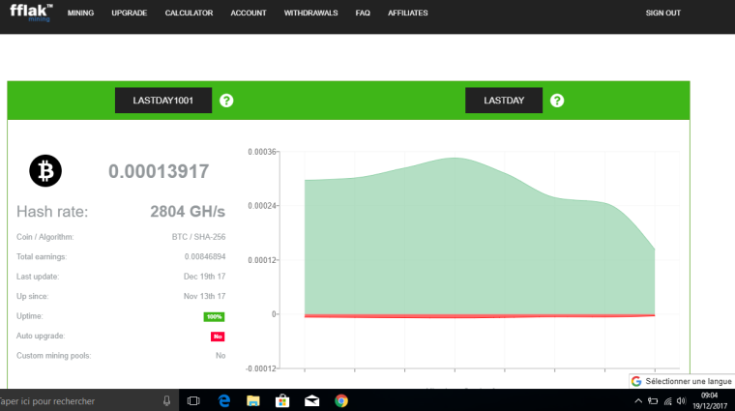Click the 100% uptime badge
The height and width of the screenshot is (411, 735).
tap(214, 316)
